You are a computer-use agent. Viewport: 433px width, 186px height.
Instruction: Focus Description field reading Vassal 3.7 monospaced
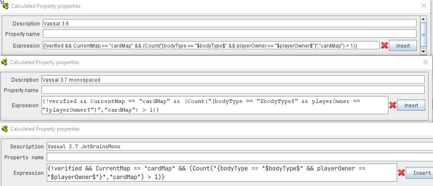pos(233,80)
